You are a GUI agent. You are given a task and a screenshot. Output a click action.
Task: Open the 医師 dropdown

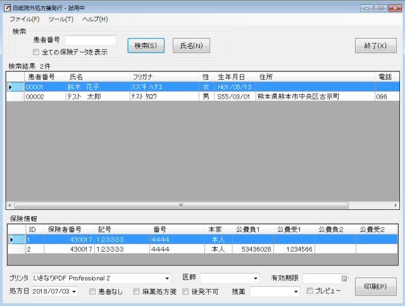tap(256, 278)
